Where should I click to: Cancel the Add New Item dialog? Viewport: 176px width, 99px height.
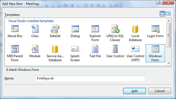160,91
